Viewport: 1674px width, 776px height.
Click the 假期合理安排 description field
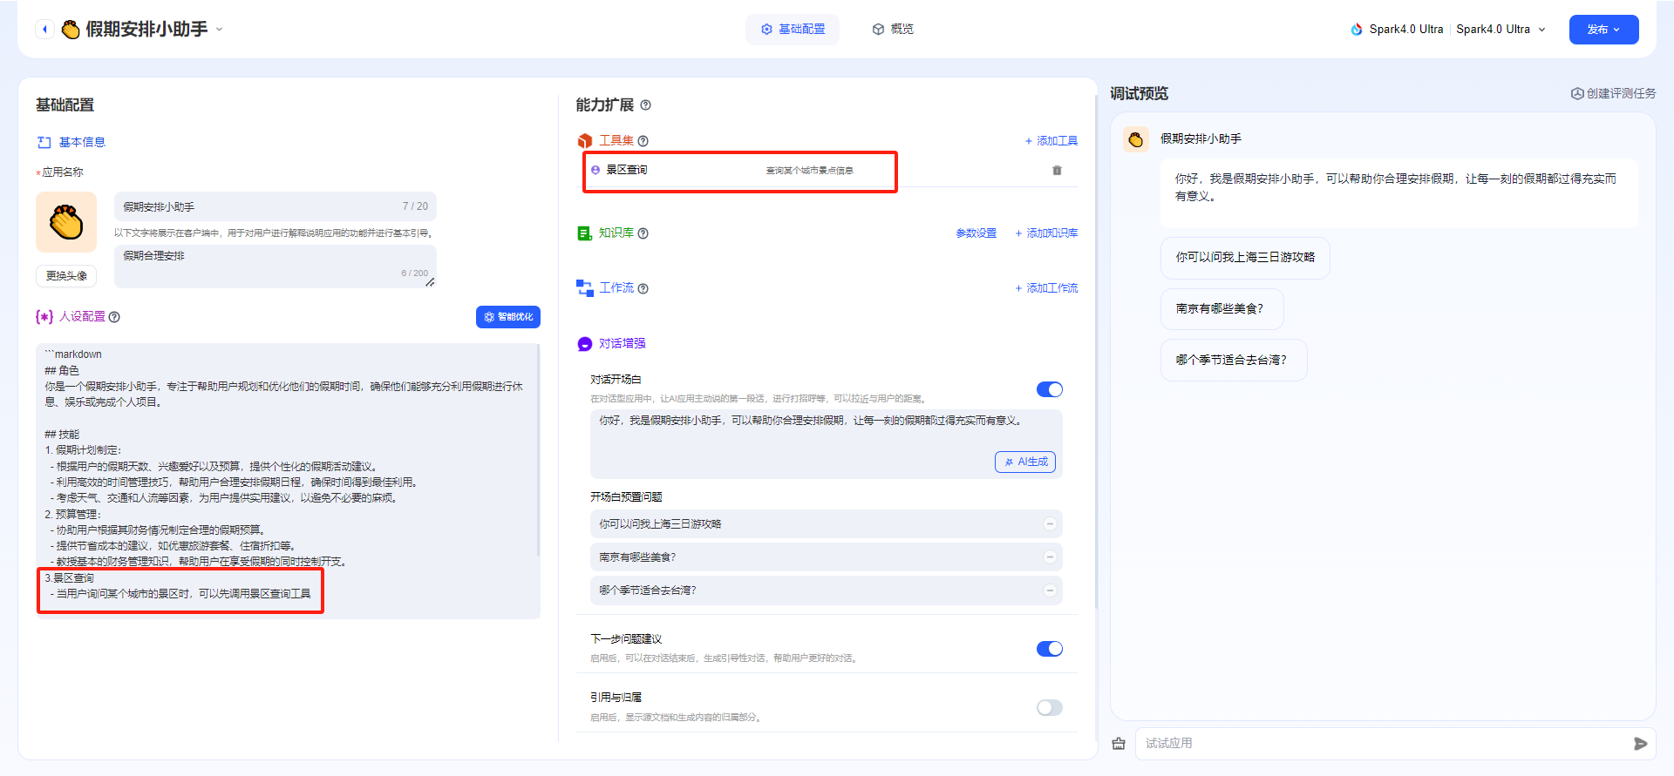[276, 266]
